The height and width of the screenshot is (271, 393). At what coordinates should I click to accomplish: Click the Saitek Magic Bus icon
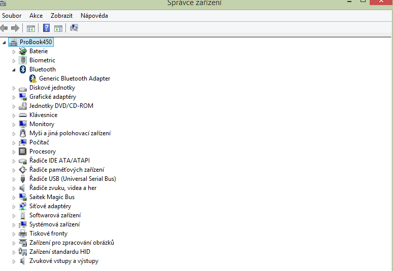pyautogui.click(x=23, y=197)
